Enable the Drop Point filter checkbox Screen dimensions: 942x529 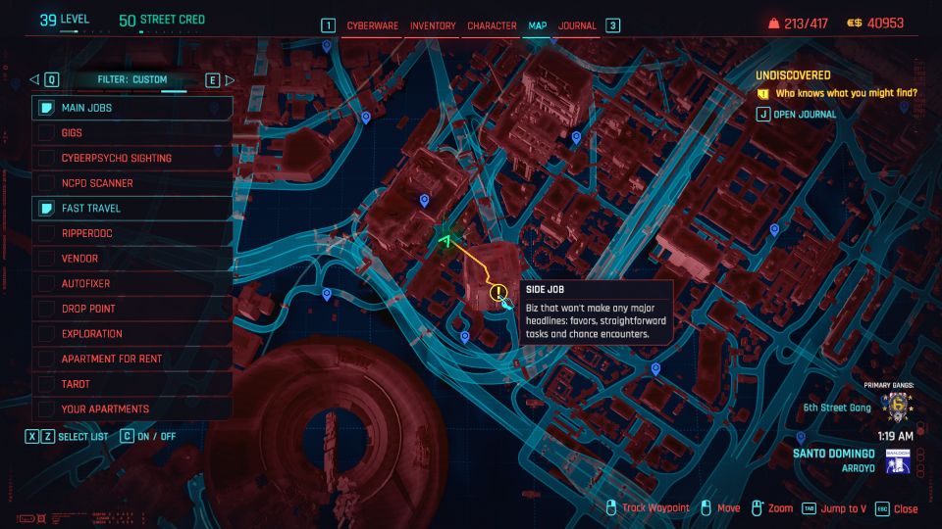46,309
